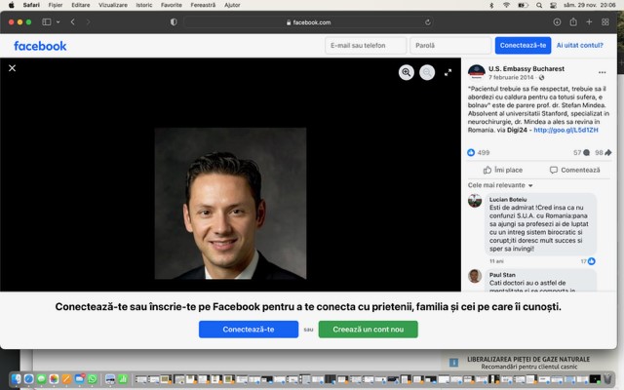The image size is (624, 390).
Task: Open Spotlight search in menu bar
Action: pyautogui.click(x=539, y=5)
